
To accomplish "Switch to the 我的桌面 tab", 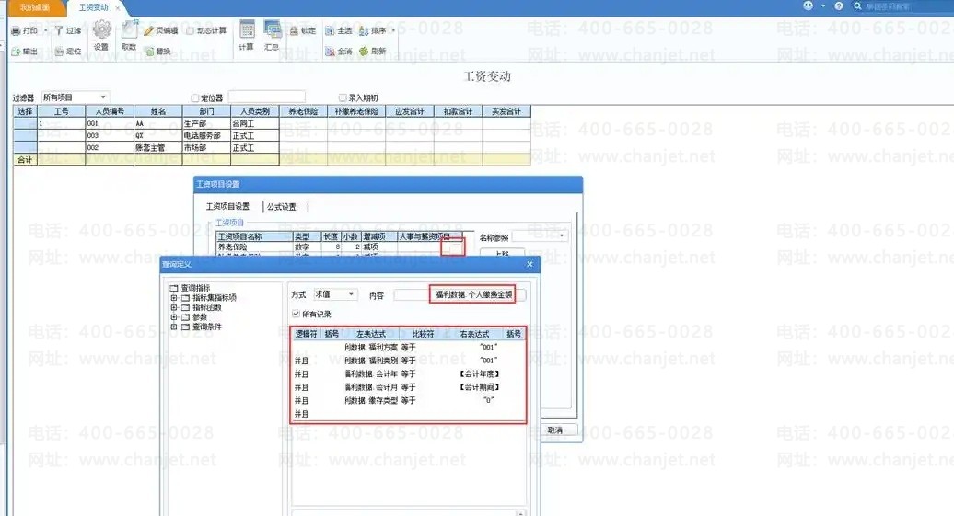I will 33,7.
